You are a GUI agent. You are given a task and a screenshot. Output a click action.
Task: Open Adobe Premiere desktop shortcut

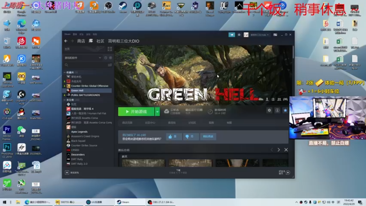tap(7, 133)
